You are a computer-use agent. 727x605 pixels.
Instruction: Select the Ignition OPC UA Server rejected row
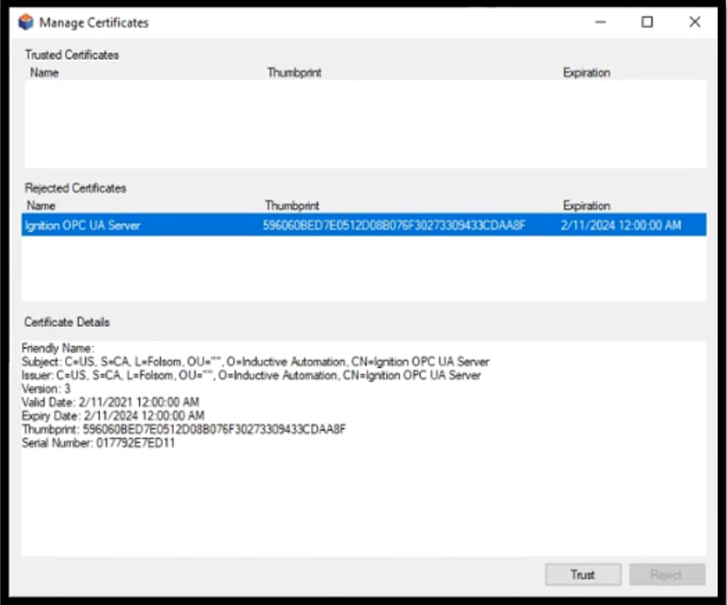(x=364, y=225)
